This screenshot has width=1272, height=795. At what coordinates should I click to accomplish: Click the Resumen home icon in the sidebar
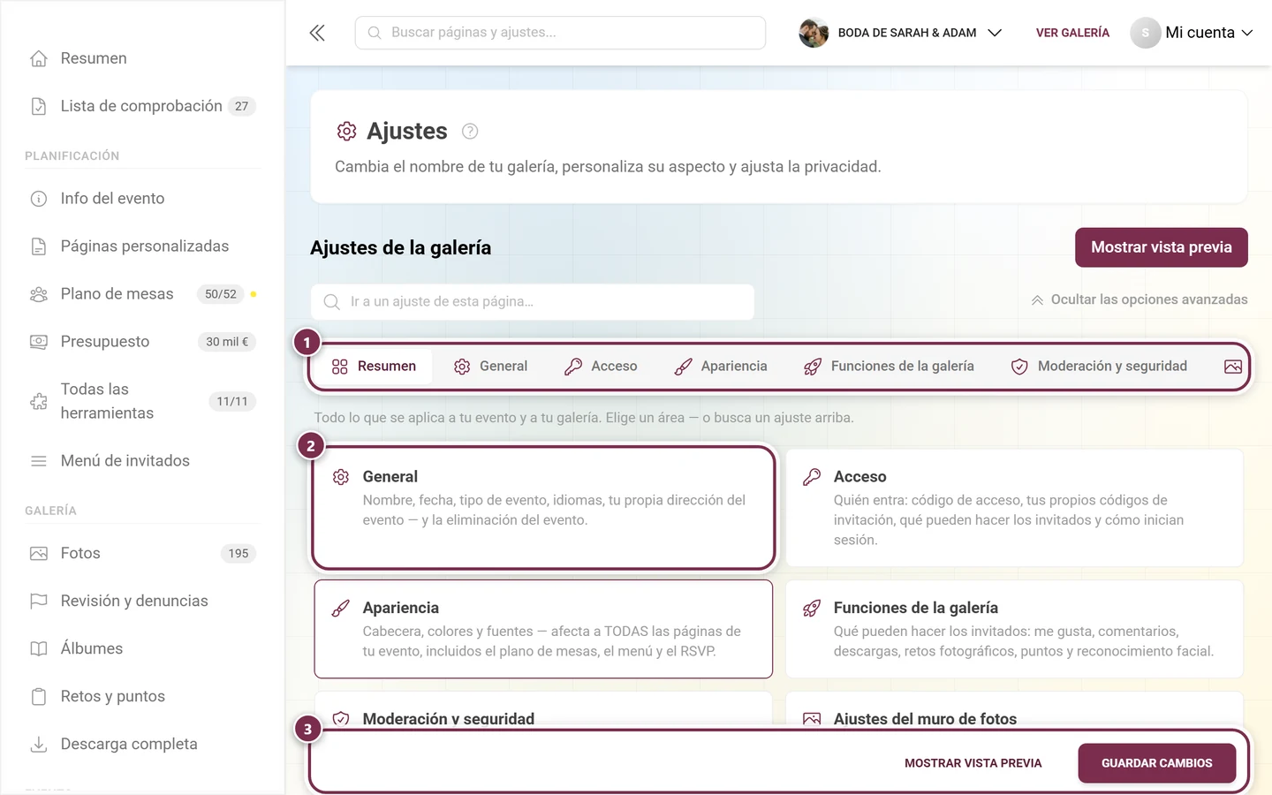tap(39, 58)
